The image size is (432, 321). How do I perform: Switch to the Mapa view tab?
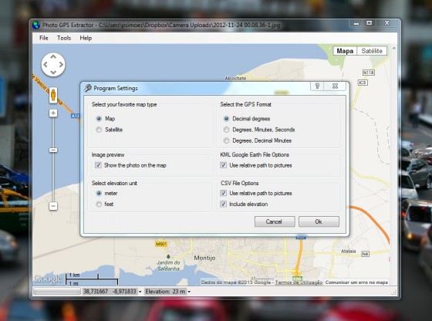(x=345, y=51)
